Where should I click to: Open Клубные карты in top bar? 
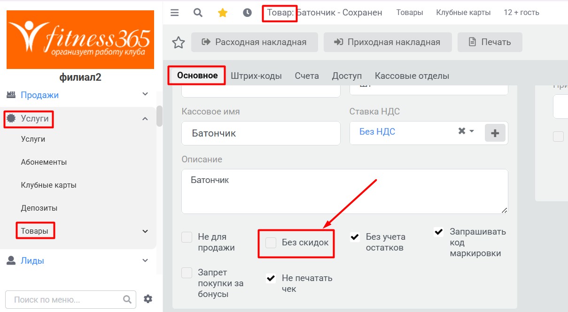click(463, 13)
